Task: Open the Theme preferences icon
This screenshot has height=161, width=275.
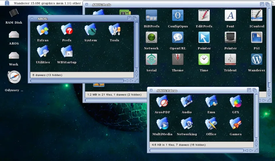Action: 178,59
